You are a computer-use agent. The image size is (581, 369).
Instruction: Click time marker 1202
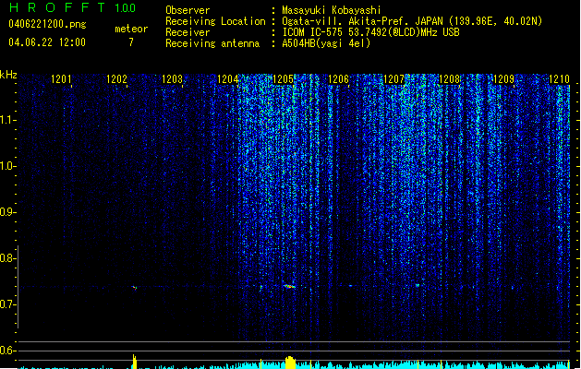[x=116, y=79]
